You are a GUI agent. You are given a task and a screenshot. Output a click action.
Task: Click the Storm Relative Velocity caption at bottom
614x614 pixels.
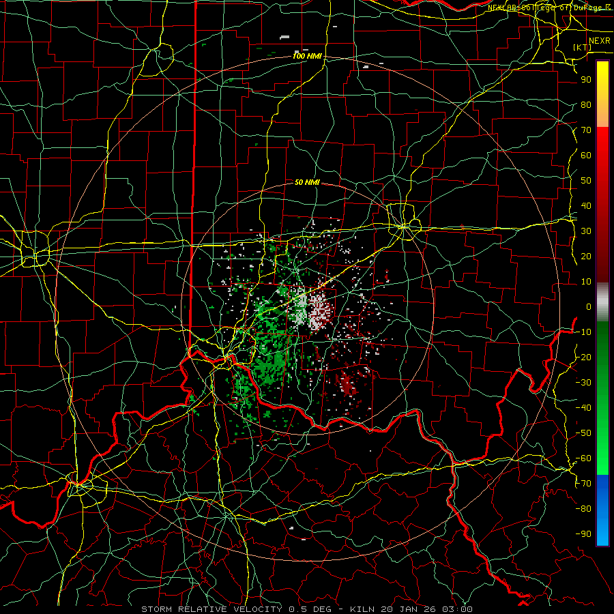point(306,609)
